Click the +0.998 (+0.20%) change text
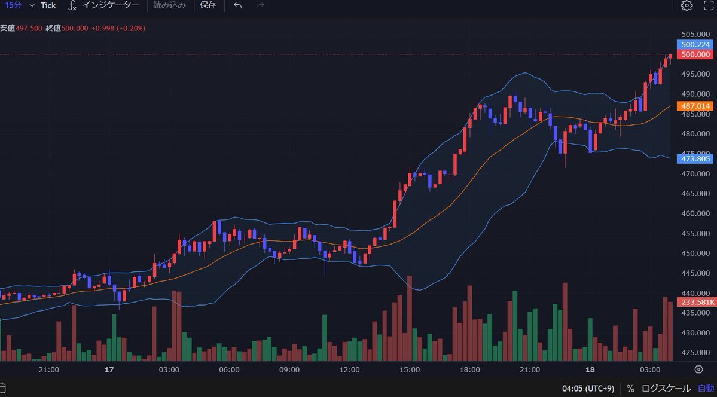The width and height of the screenshot is (717, 397). point(118,28)
